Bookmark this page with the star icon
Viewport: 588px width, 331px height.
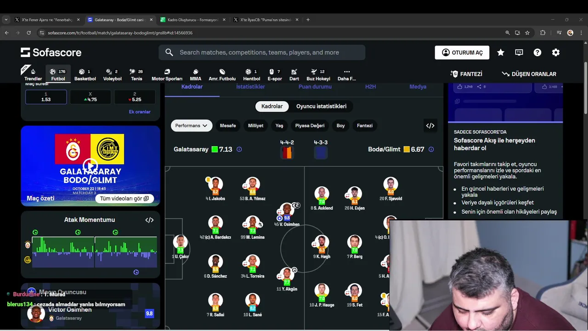[x=527, y=33]
